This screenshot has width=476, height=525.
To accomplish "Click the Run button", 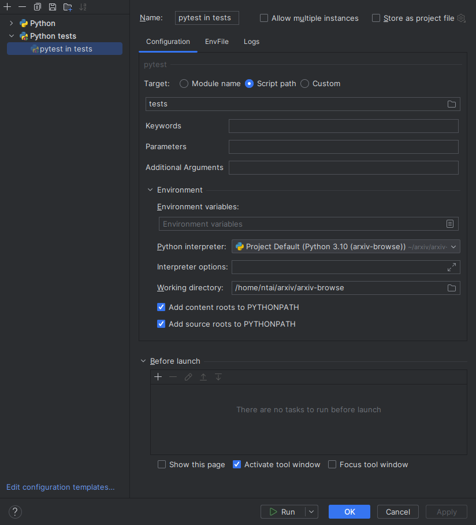I will (x=282, y=512).
